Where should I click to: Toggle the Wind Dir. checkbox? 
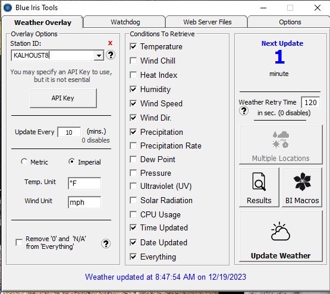click(133, 118)
